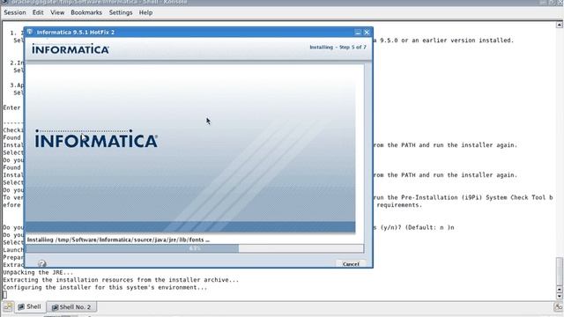Close the Informatica 9.5.1 HotFix 2 dialog
564x317 pixels.
click(367, 33)
